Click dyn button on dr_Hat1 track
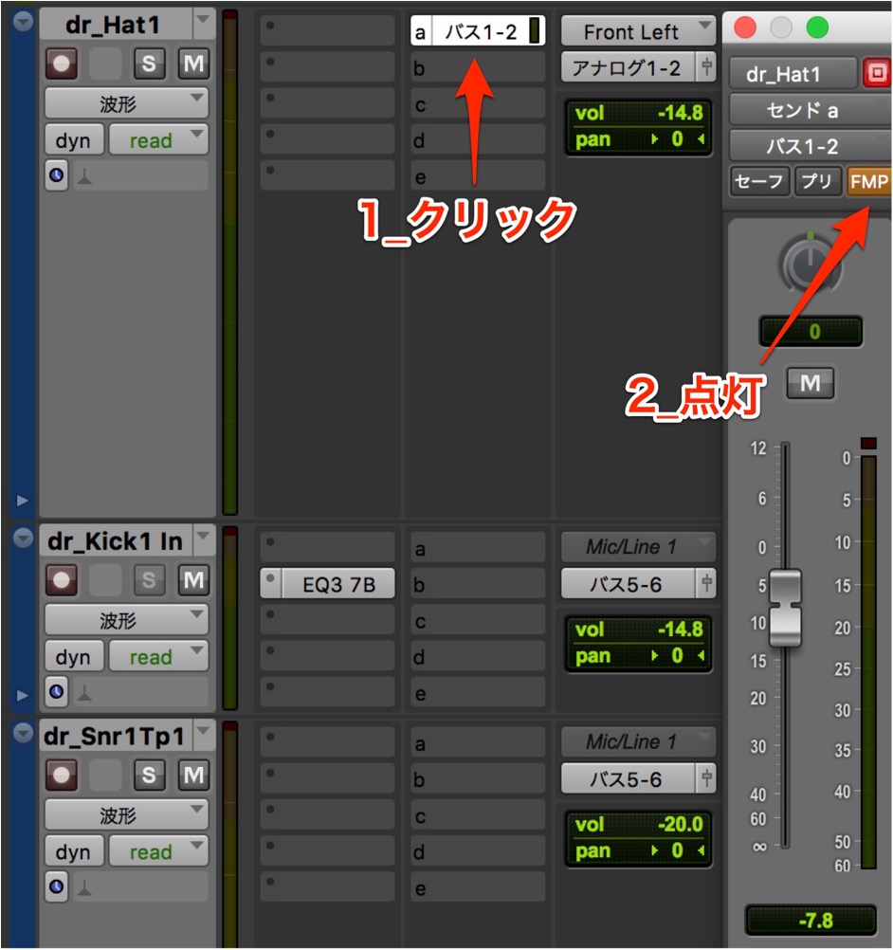 click(x=73, y=140)
